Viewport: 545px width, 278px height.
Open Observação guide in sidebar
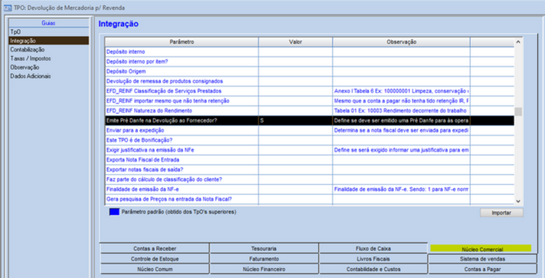pyautogui.click(x=49, y=67)
